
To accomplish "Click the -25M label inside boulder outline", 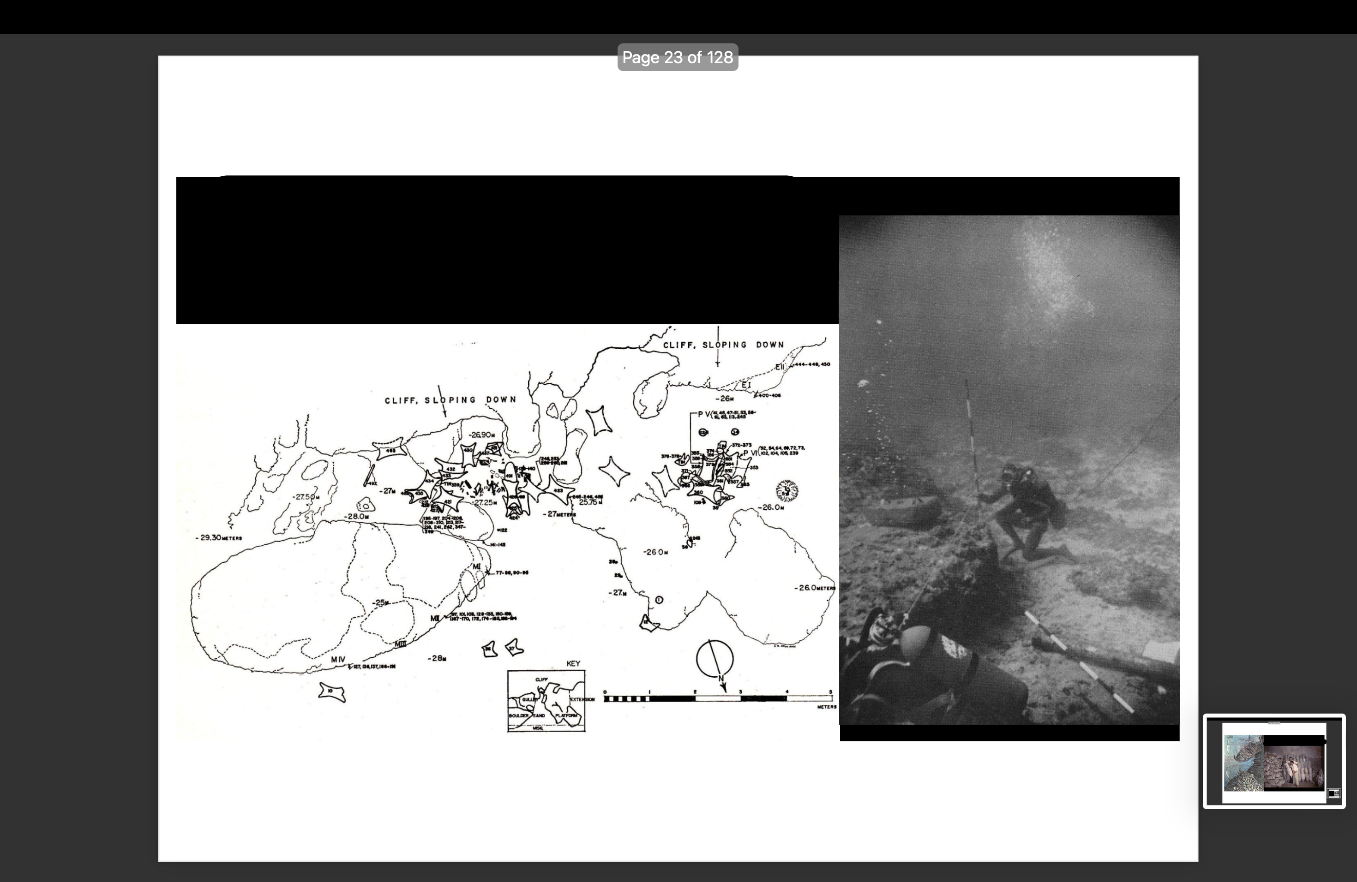I will pyautogui.click(x=380, y=603).
